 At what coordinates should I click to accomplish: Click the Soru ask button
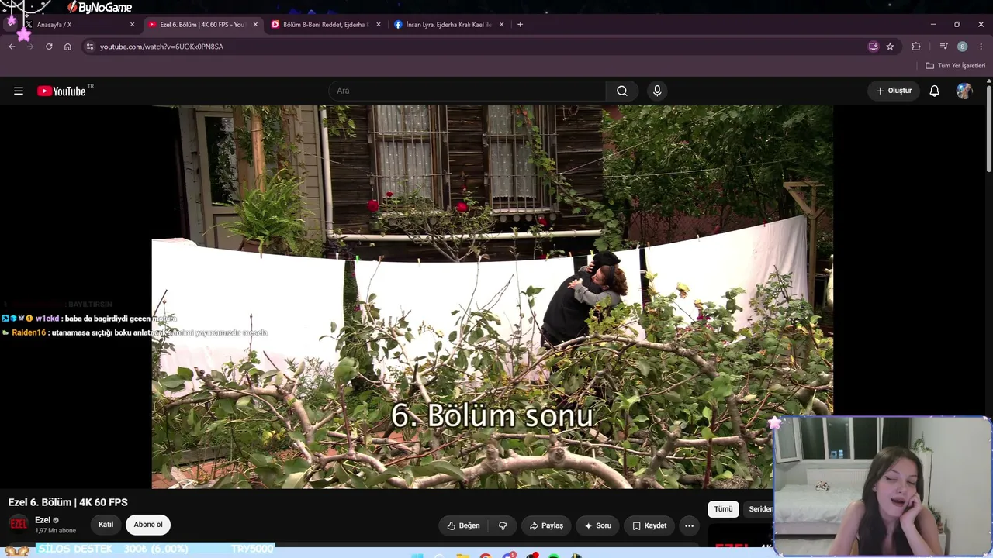tap(598, 525)
